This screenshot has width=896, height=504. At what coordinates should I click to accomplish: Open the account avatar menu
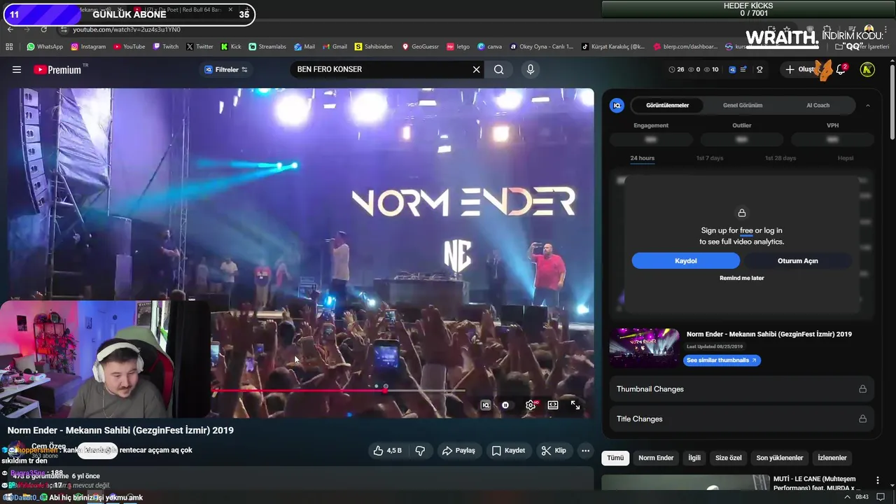click(x=867, y=69)
